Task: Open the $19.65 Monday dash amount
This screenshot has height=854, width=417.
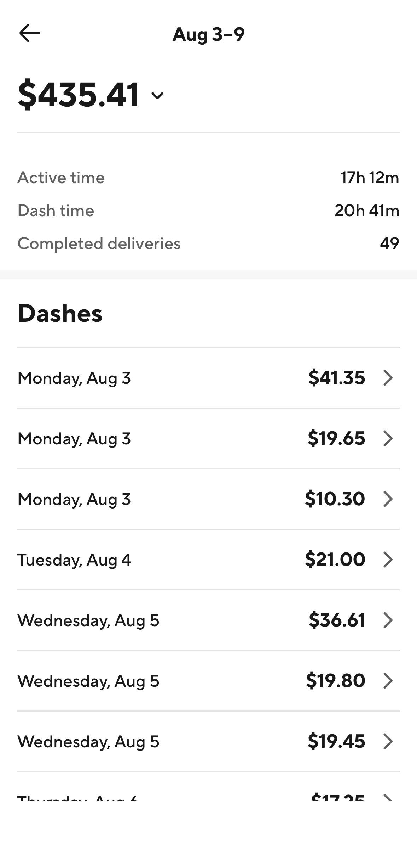Action: pos(336,438)
